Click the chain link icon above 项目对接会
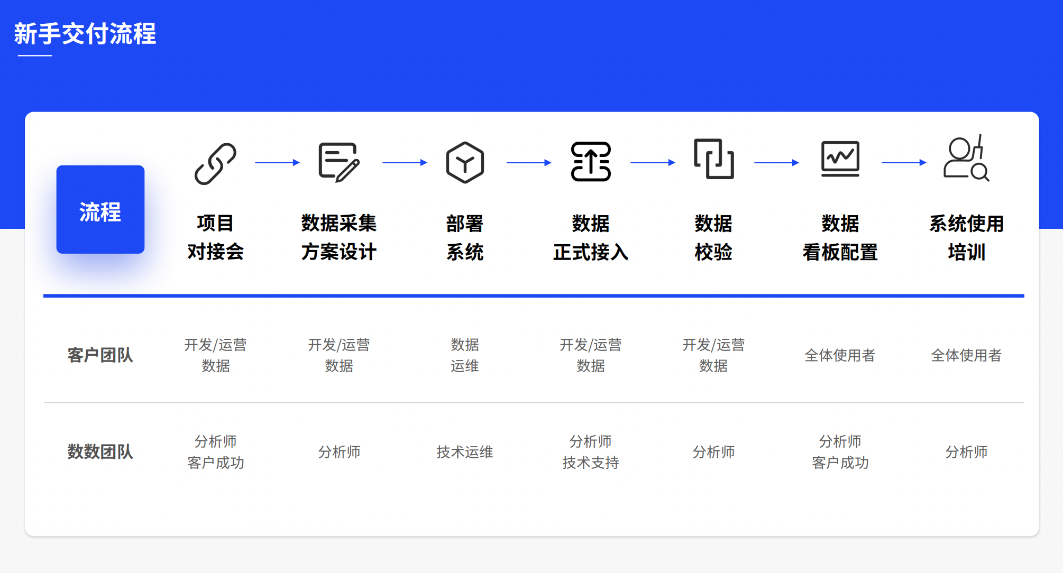1063x573 pixels. coord(215,163)
